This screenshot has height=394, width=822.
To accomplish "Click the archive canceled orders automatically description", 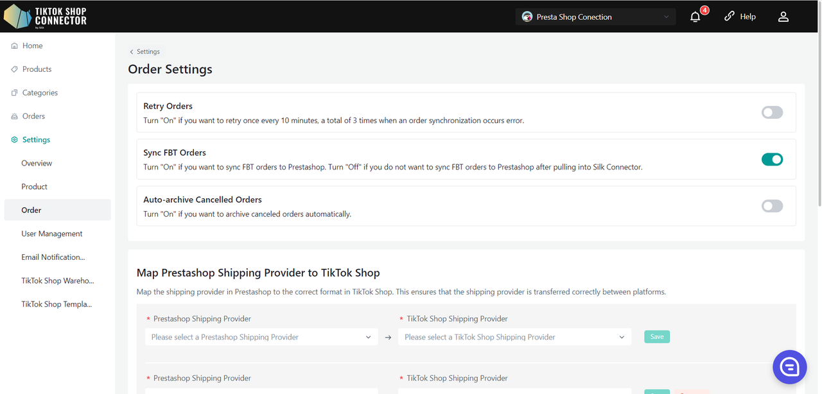I will tap(247, 214).
